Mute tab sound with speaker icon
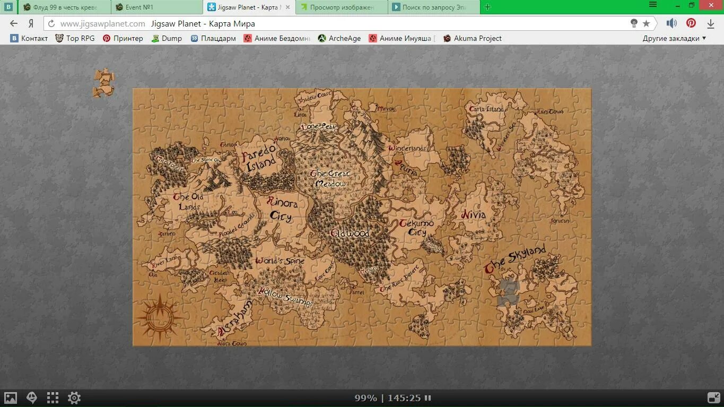The width and height of the screenshot is (724, 407). click(671, 23)
